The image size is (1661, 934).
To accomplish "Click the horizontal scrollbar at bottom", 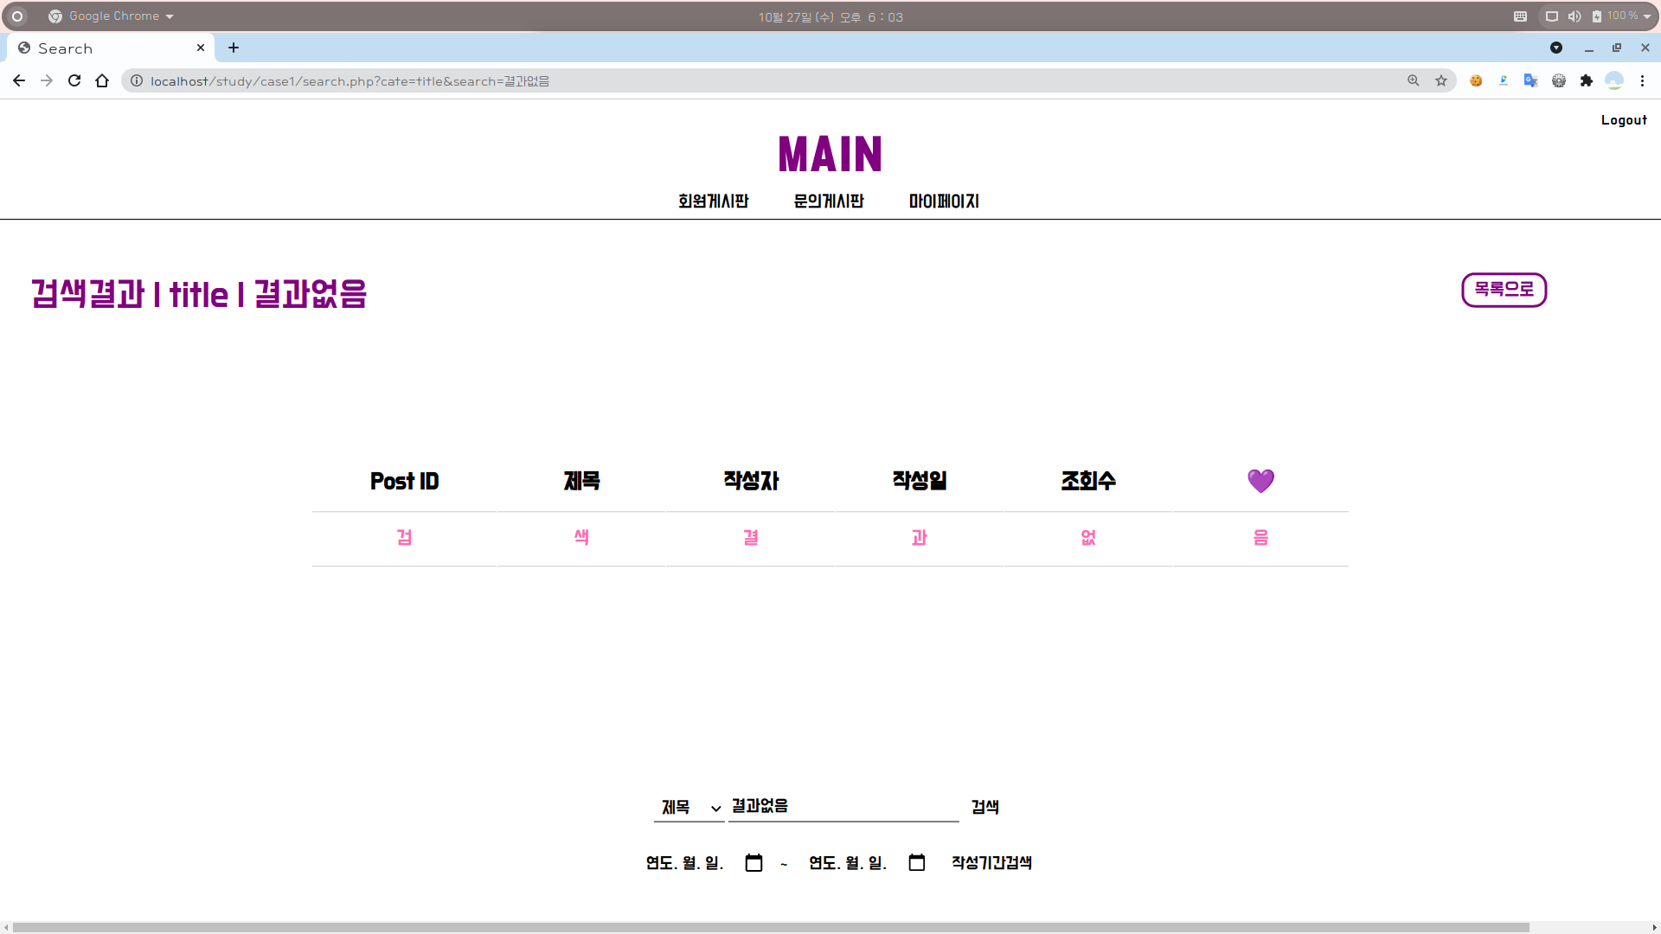I will point(770,927).
